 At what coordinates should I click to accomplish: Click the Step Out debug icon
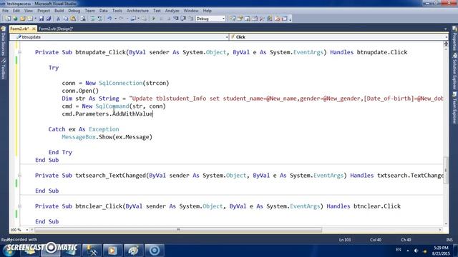pos(191,19)
